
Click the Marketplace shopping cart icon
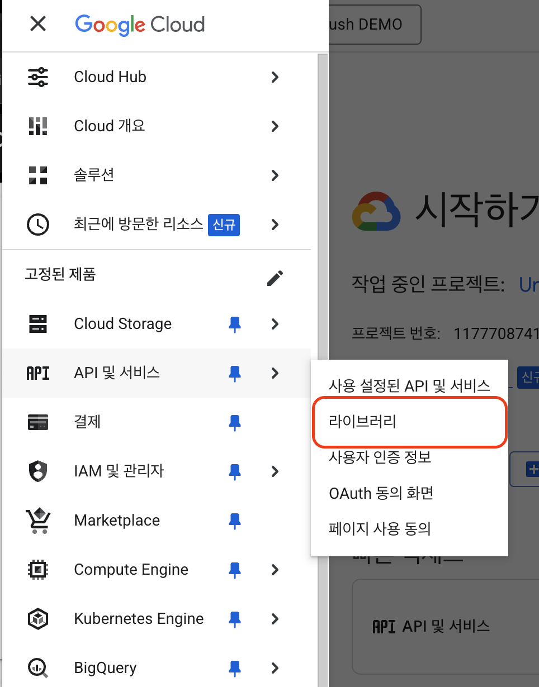coord(38,521)
